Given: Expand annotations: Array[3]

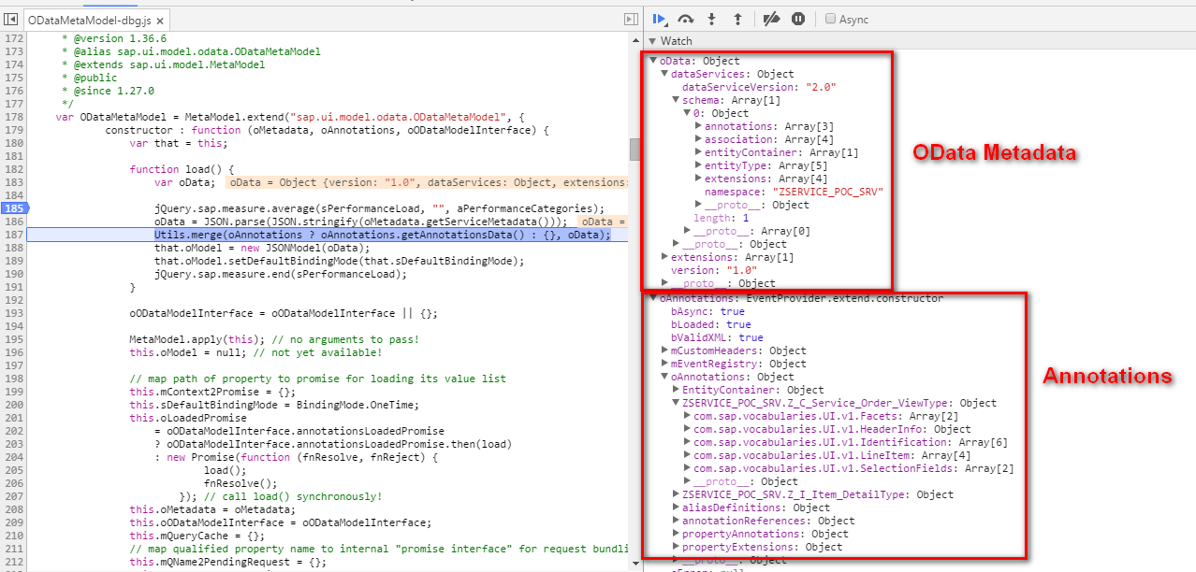Looking at the screenshot, I should (698, 126).
